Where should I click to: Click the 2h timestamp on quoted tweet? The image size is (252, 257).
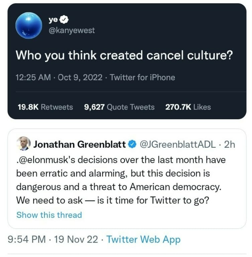click(229, 145)
